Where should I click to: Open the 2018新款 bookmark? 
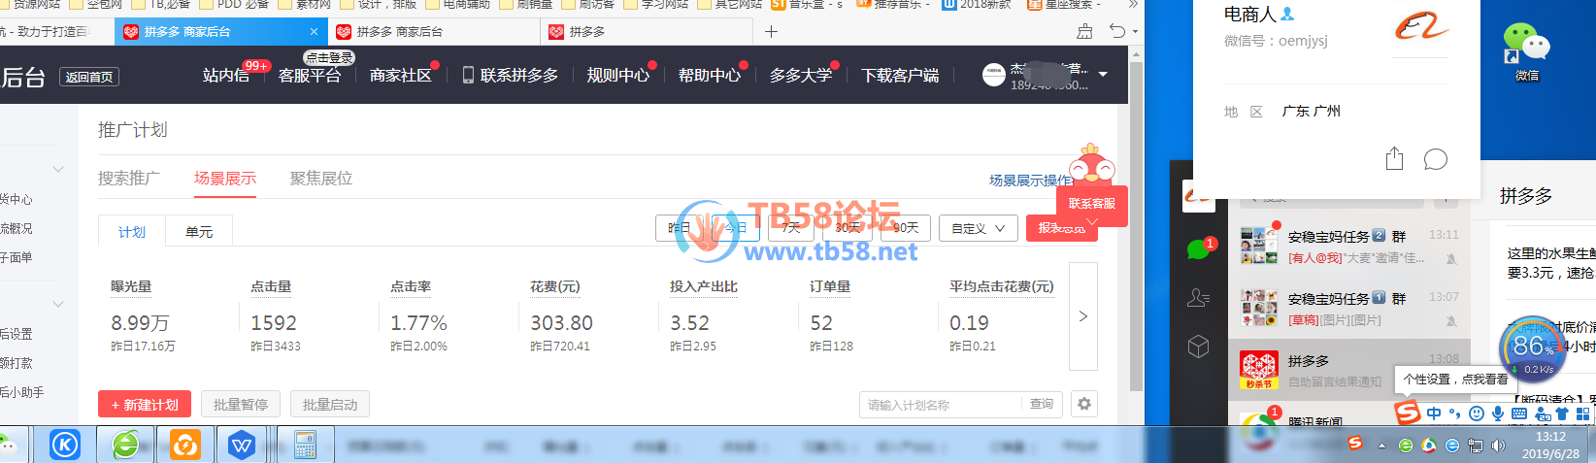point(977,4)
